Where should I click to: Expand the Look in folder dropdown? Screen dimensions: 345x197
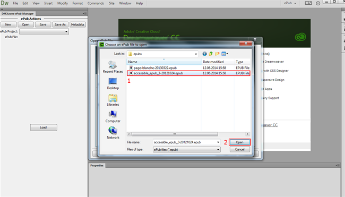[196, 54]
